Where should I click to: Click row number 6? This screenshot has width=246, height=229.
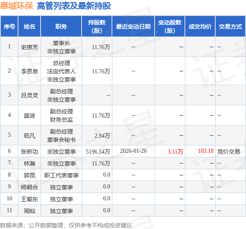point(9,151)
